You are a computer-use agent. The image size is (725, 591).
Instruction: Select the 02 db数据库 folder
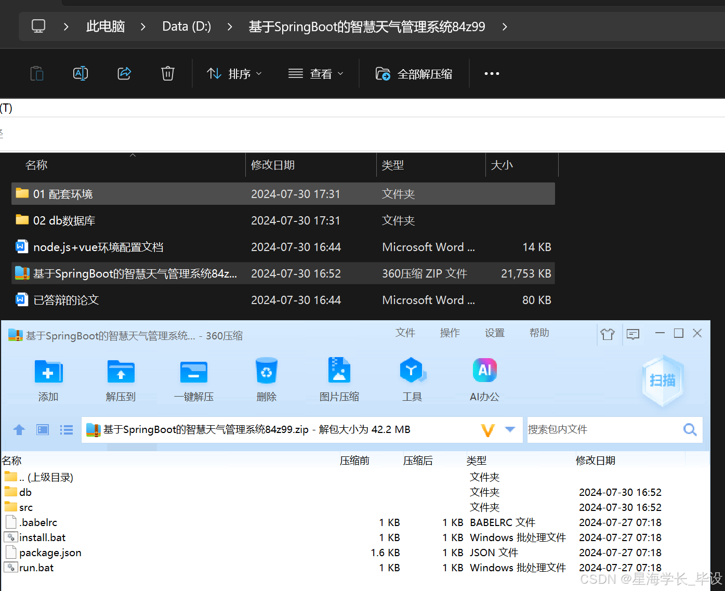coord(283,220)
